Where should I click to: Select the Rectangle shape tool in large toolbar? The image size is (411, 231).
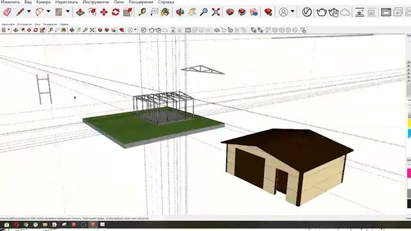[58, 12]
